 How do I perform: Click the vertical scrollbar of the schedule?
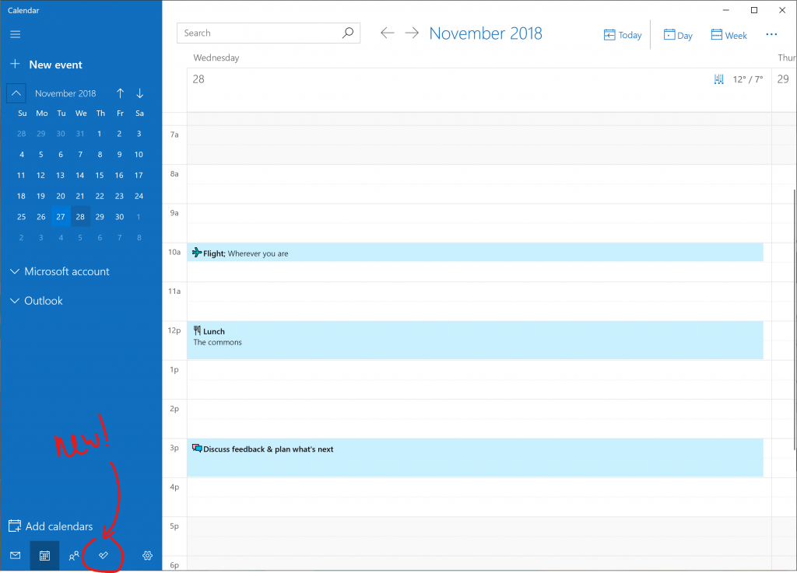pos(794,320)
